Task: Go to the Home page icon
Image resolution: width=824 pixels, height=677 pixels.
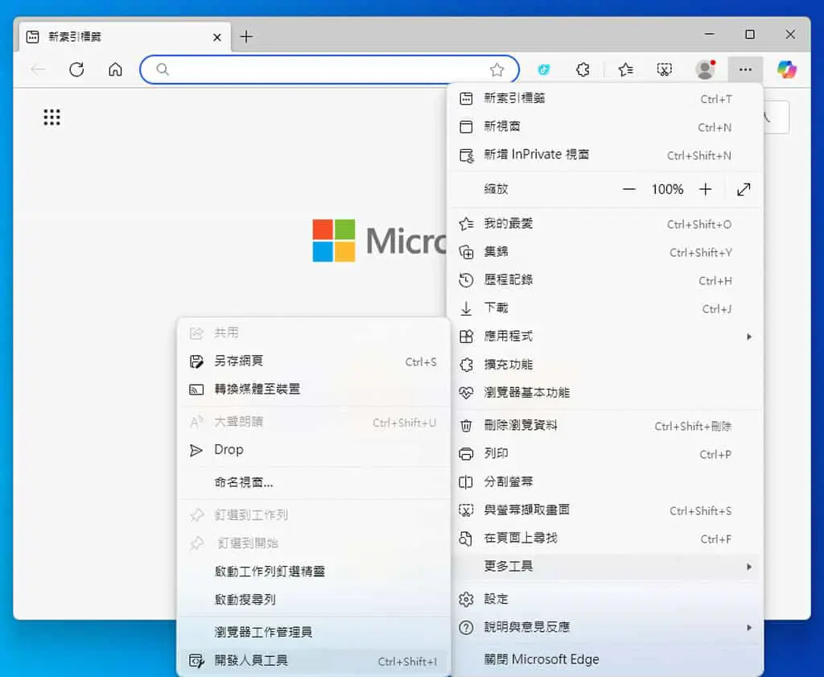Action: [116, 69]
